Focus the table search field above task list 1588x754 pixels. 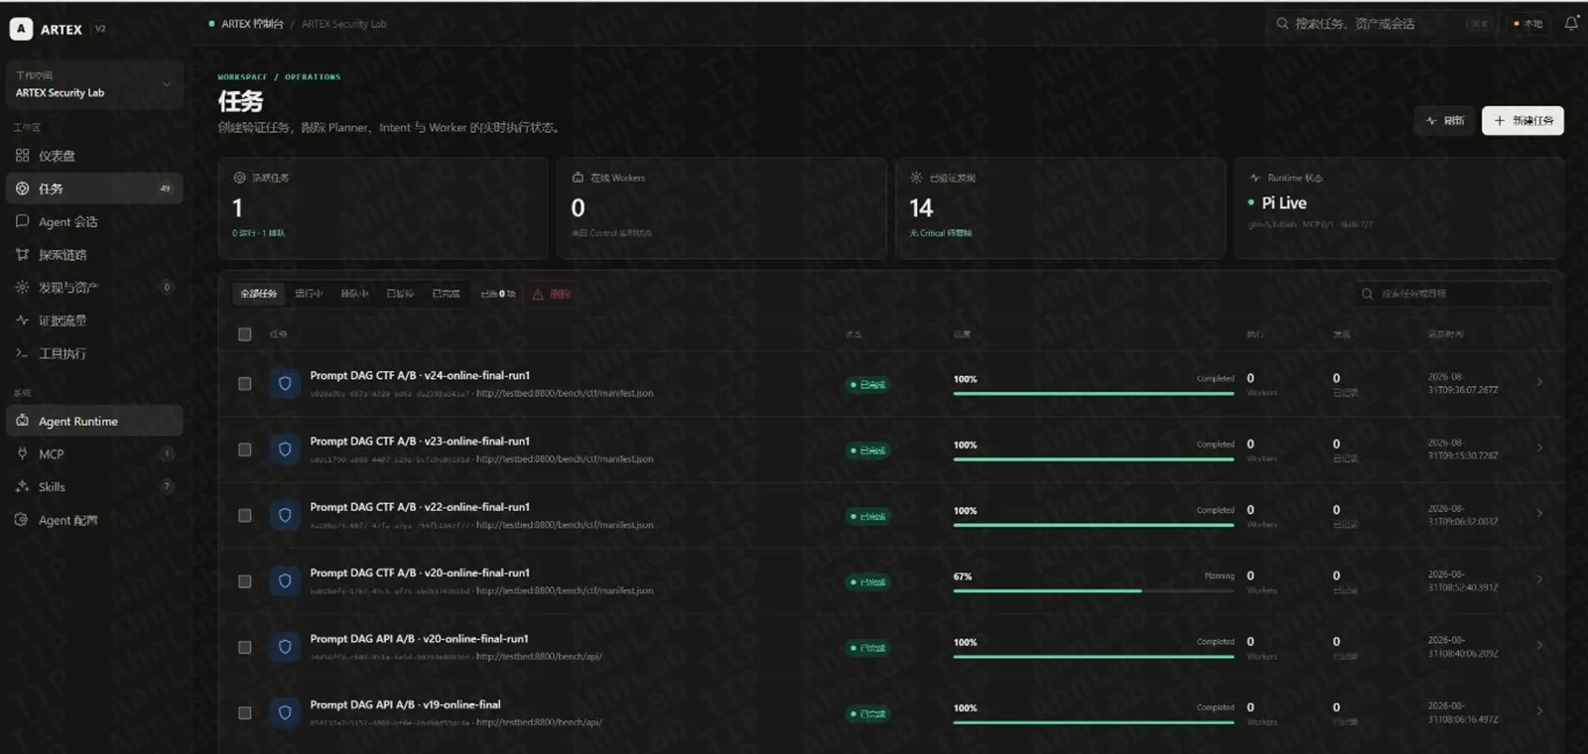point(1454,294)
